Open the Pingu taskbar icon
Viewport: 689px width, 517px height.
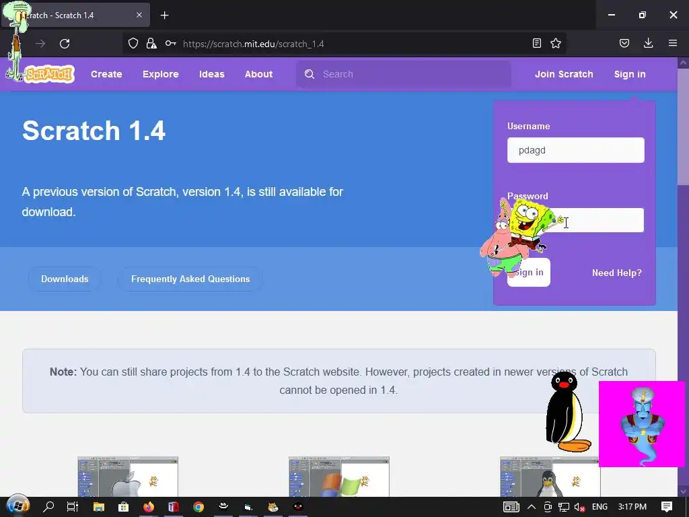click(298, 507)
